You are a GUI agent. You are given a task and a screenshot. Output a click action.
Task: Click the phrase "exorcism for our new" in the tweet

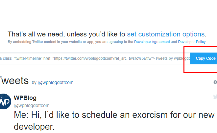173,115
